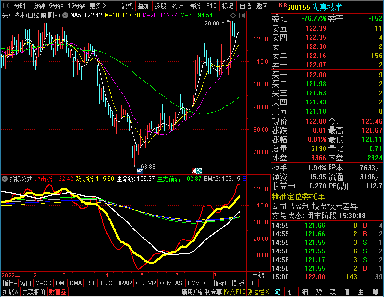Select the 指标A tab
The image size is (384, 297).
[x=10, y=283]
